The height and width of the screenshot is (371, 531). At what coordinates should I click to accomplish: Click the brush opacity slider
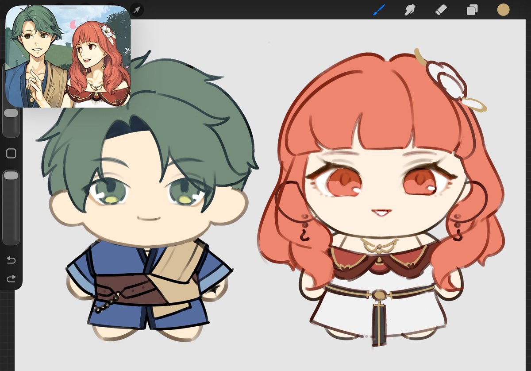11,207
